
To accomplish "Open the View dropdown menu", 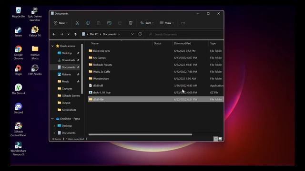I will pos(167,23).
